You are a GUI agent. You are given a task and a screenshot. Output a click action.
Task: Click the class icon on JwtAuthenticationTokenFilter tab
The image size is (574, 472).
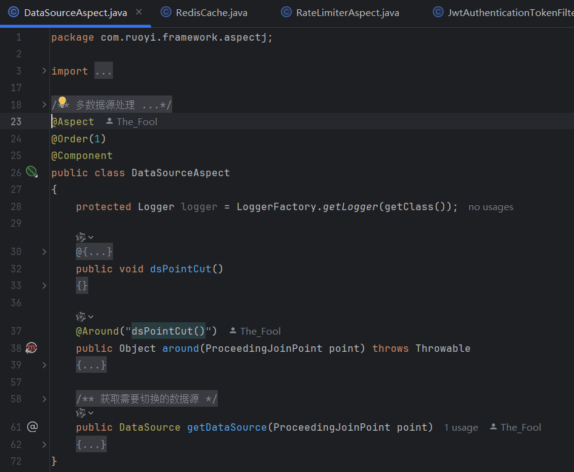coord(438,12)
